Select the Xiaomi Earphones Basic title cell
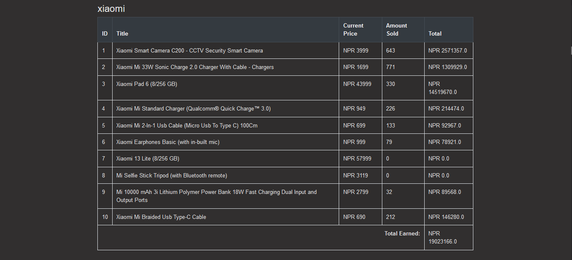The height and width of the screenshot is (260, 572). pyautogui.click(x=226, y=142)
